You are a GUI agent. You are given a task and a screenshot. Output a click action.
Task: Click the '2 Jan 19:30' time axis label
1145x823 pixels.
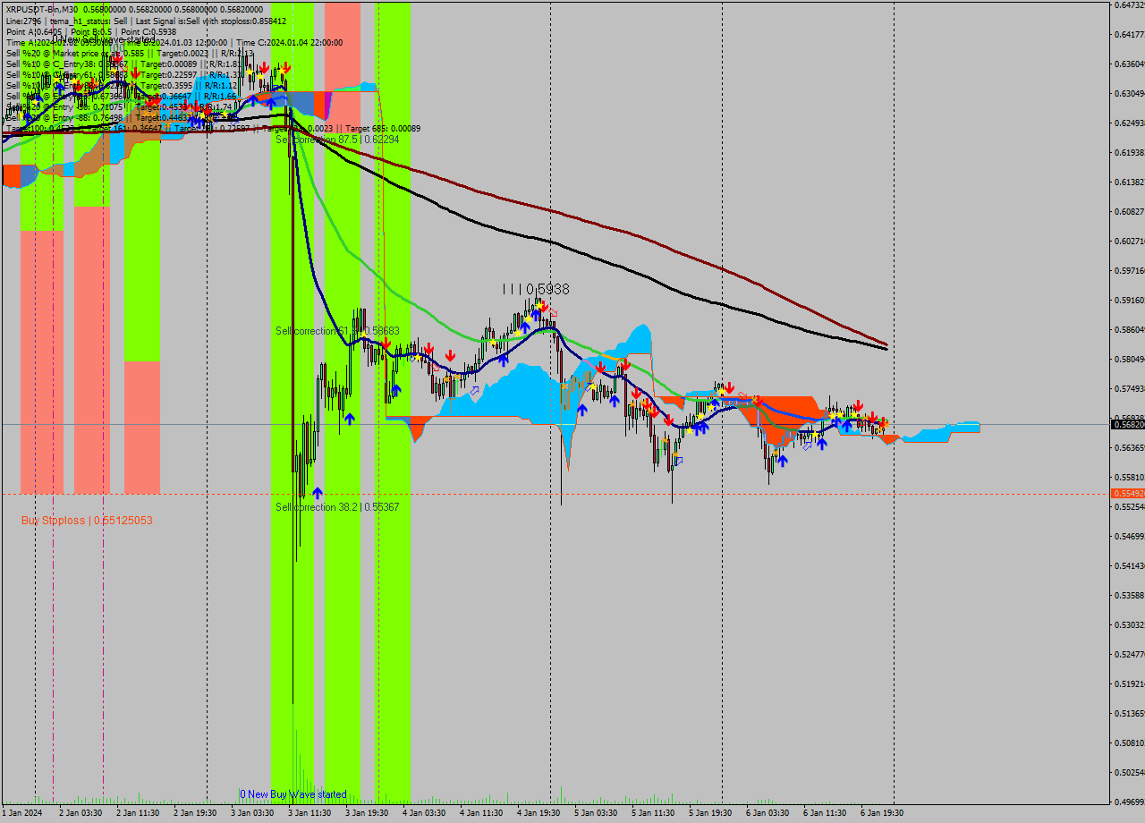[194, 813]
